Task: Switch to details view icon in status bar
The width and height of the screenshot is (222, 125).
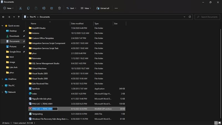Action: coord(216,123)
